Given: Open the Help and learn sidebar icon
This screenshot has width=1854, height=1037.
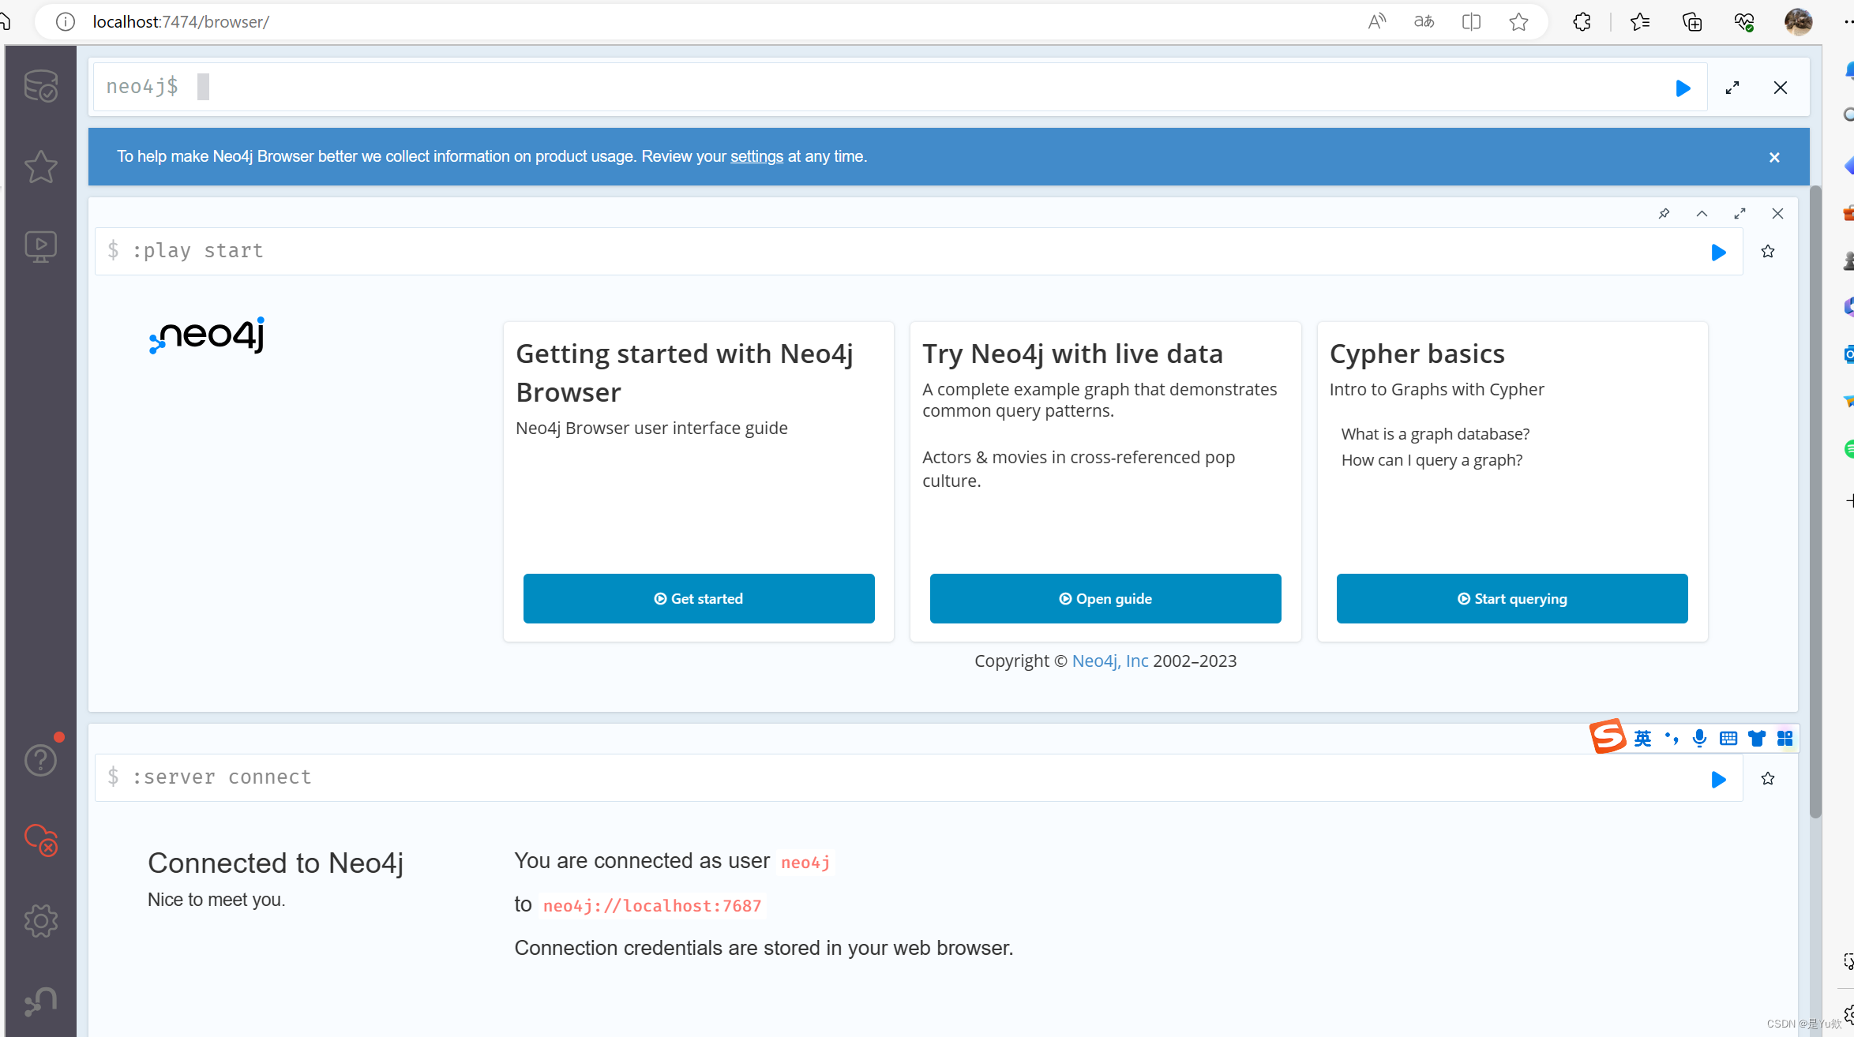Looking at the screenshot, I should pos(40,760).
